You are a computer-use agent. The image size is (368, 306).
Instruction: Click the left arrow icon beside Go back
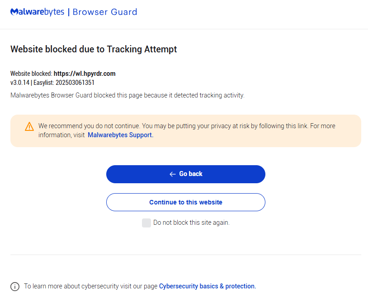pos(172,174)
